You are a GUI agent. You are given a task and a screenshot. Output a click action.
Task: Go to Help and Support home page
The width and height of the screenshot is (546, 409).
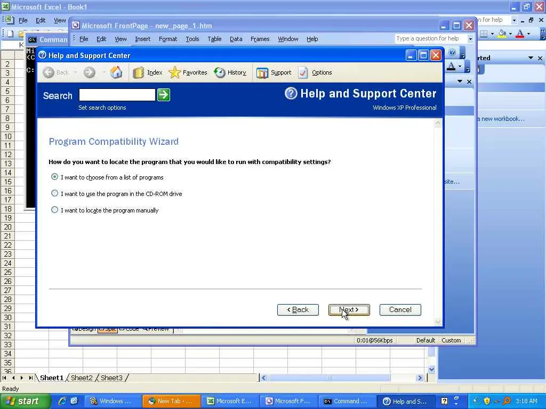coord(116,72)
